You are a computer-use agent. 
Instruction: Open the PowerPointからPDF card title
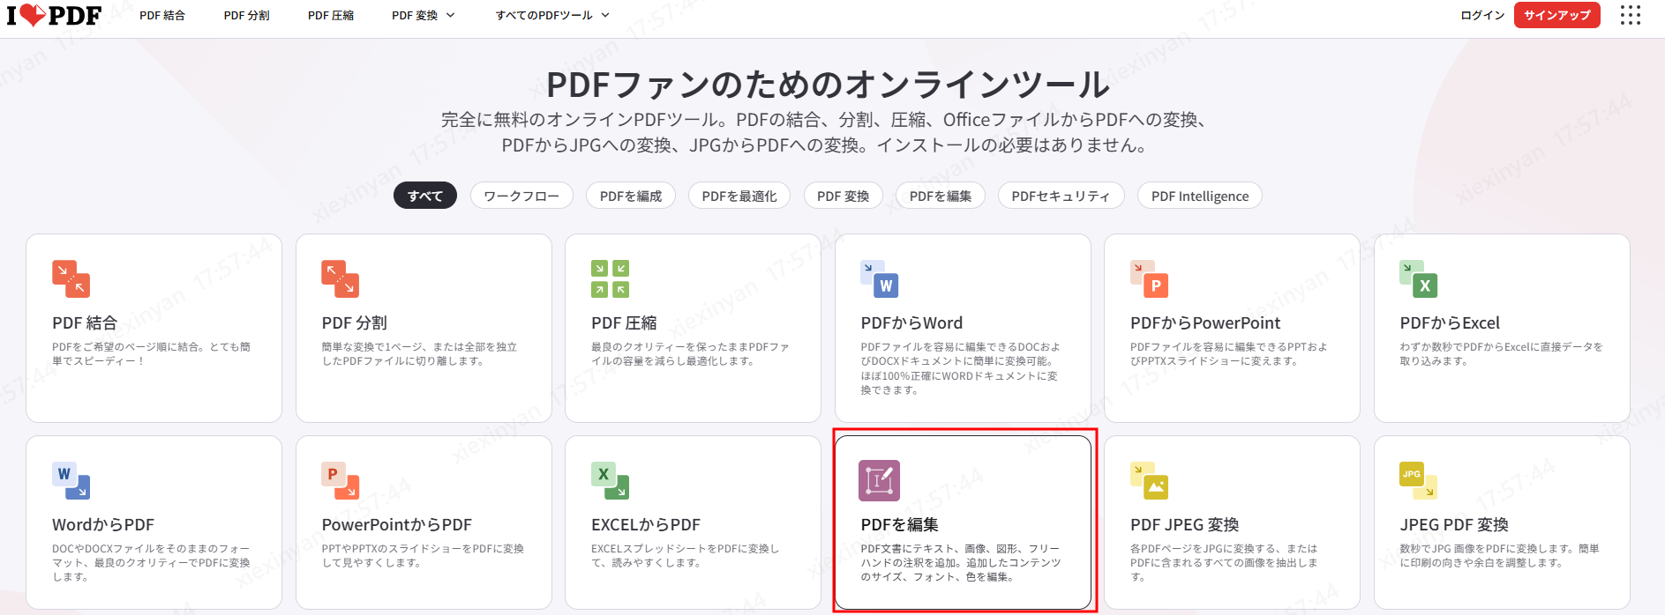(x=397, y=525)
